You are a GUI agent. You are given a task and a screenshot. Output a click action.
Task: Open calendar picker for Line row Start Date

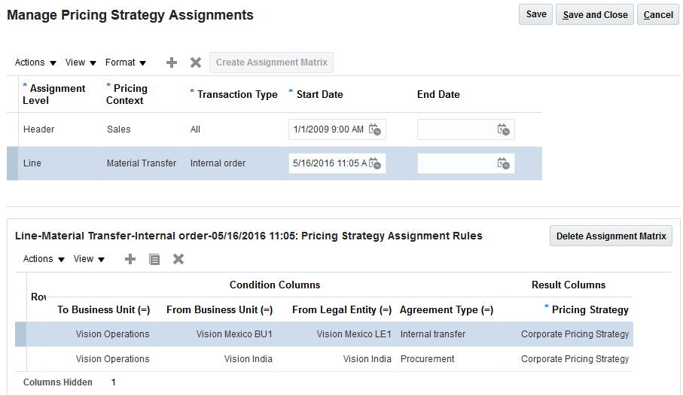click(x=375, y=163)
